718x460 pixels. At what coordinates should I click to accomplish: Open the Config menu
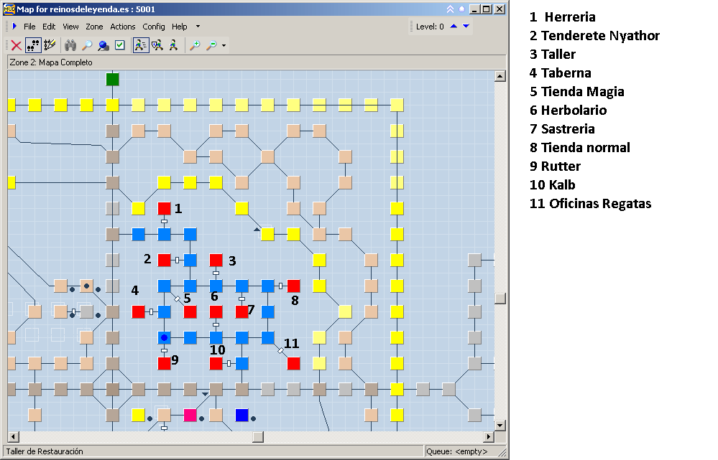point(154,27)
